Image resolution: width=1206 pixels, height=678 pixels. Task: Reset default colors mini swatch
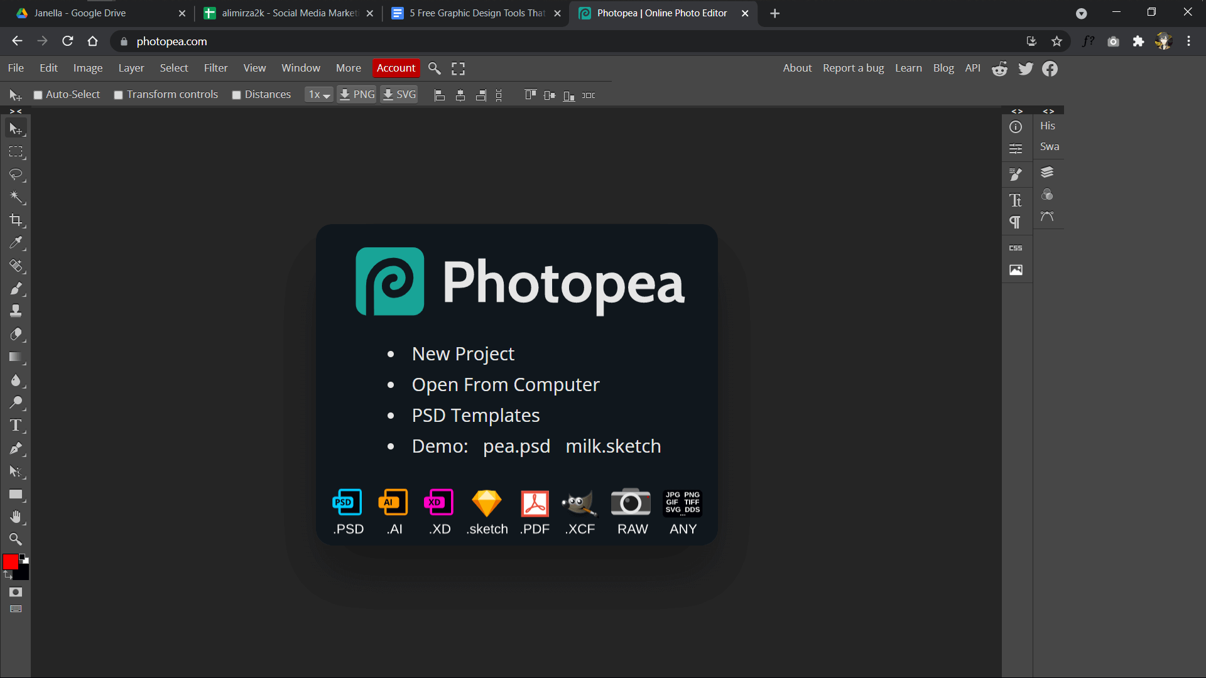pyautogui.click(x=23, y=557)
